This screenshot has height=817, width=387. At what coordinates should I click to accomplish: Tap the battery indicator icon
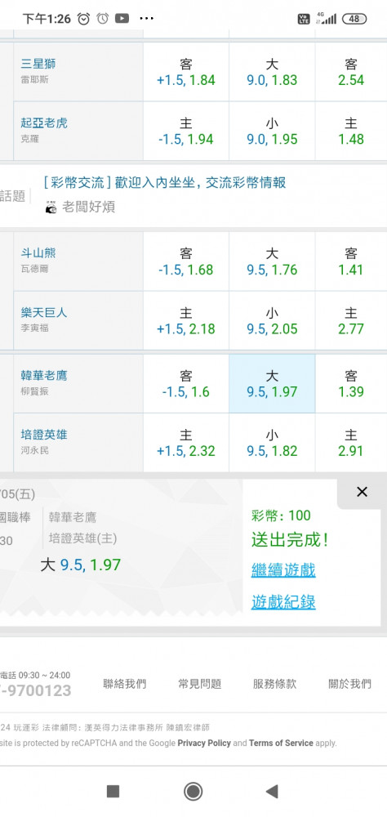tap(354, 19)
